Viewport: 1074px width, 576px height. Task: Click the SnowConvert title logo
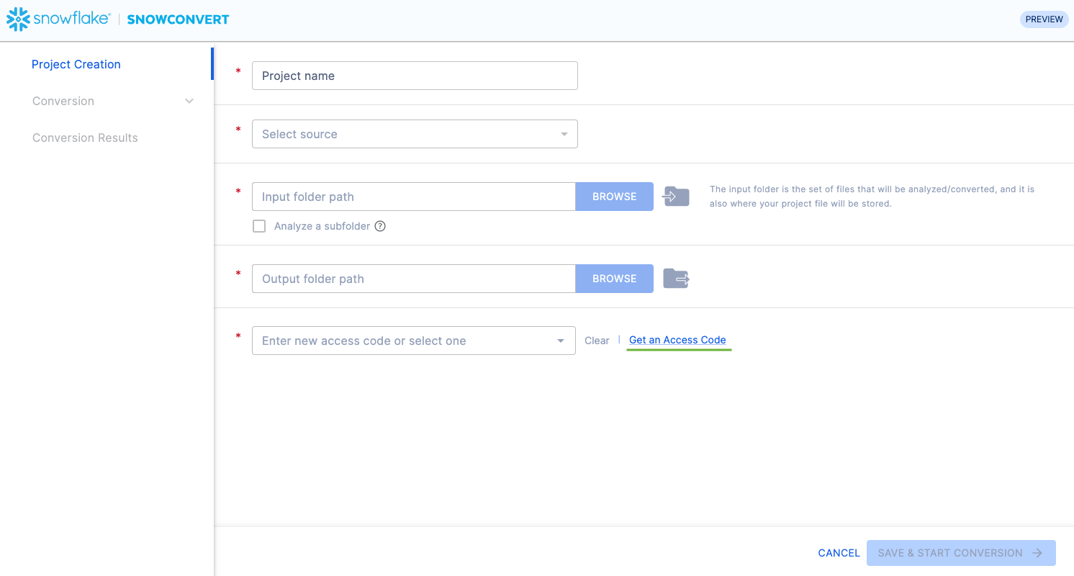click(178, 19)
